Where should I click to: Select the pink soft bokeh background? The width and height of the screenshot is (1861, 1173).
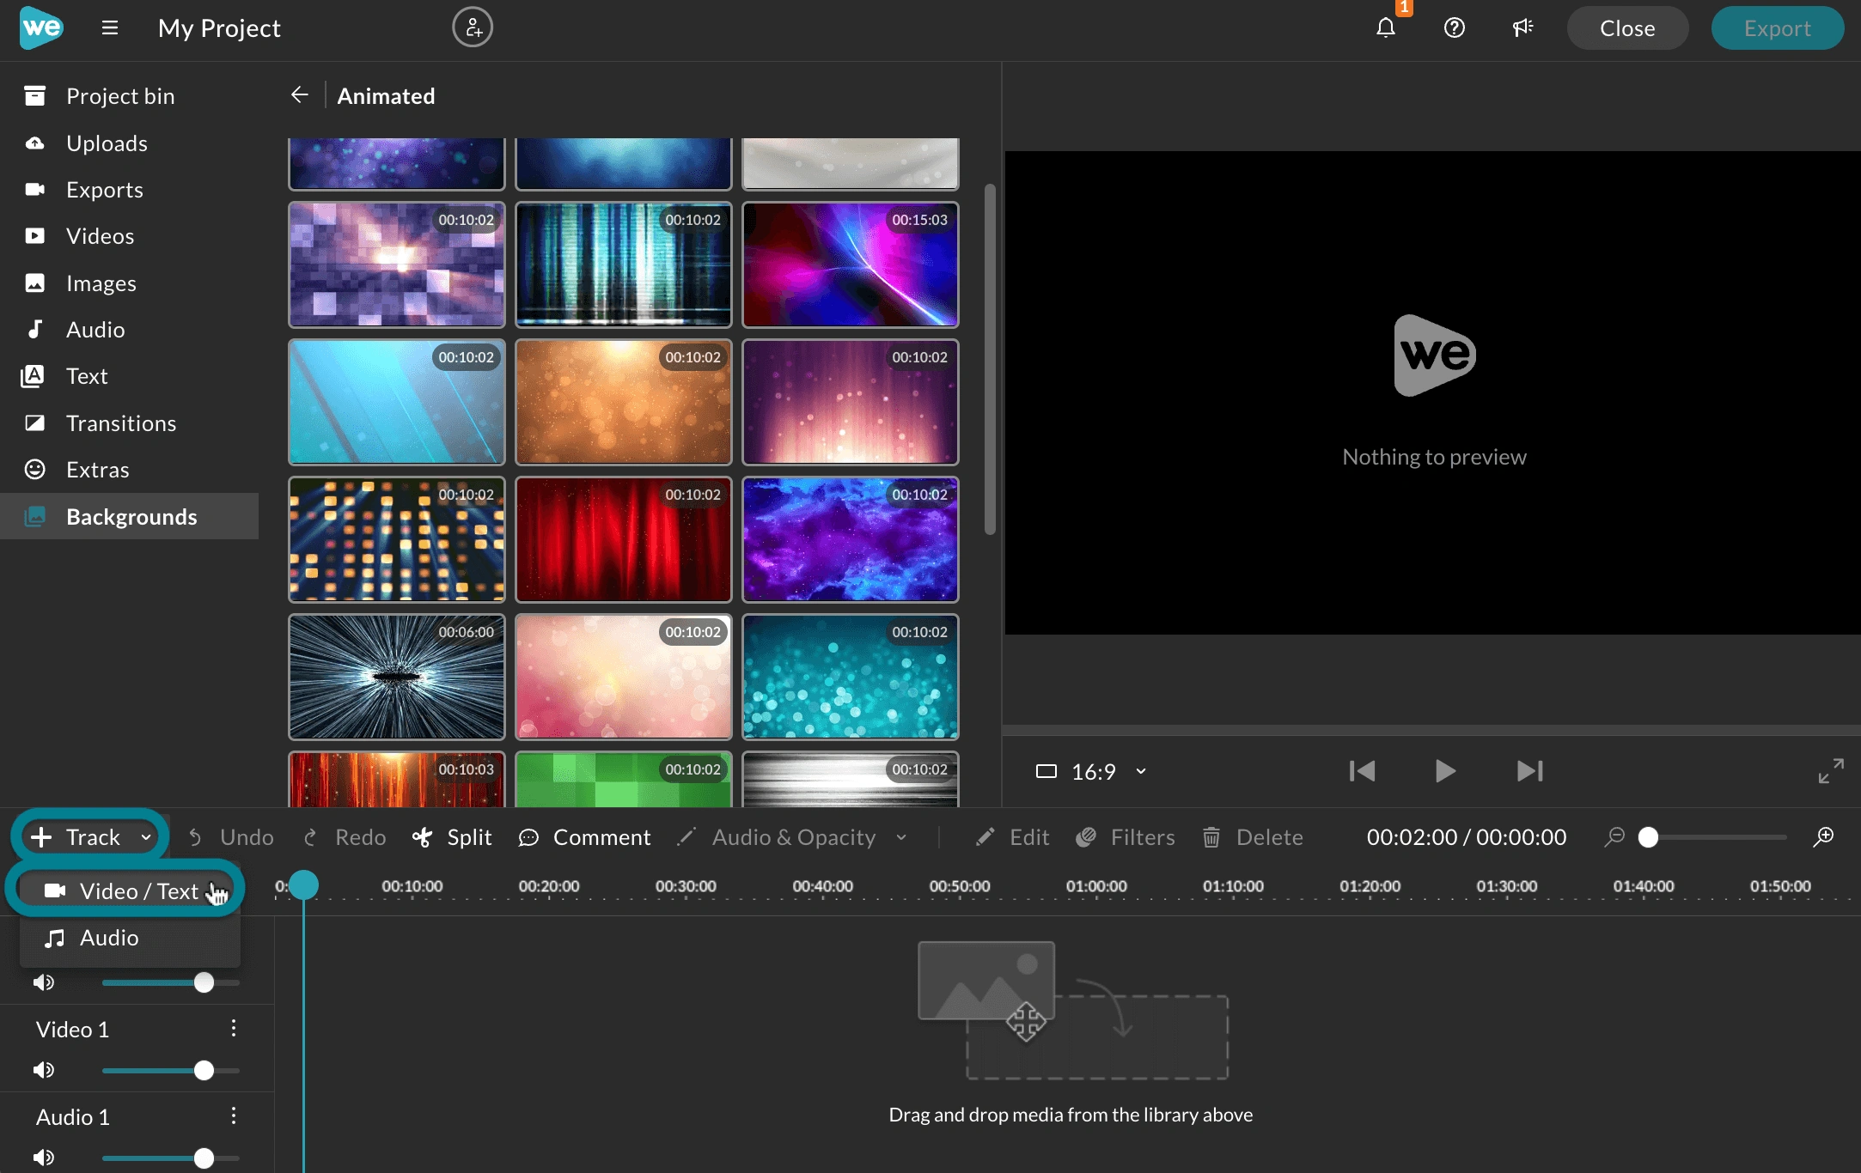click(624, 677)
